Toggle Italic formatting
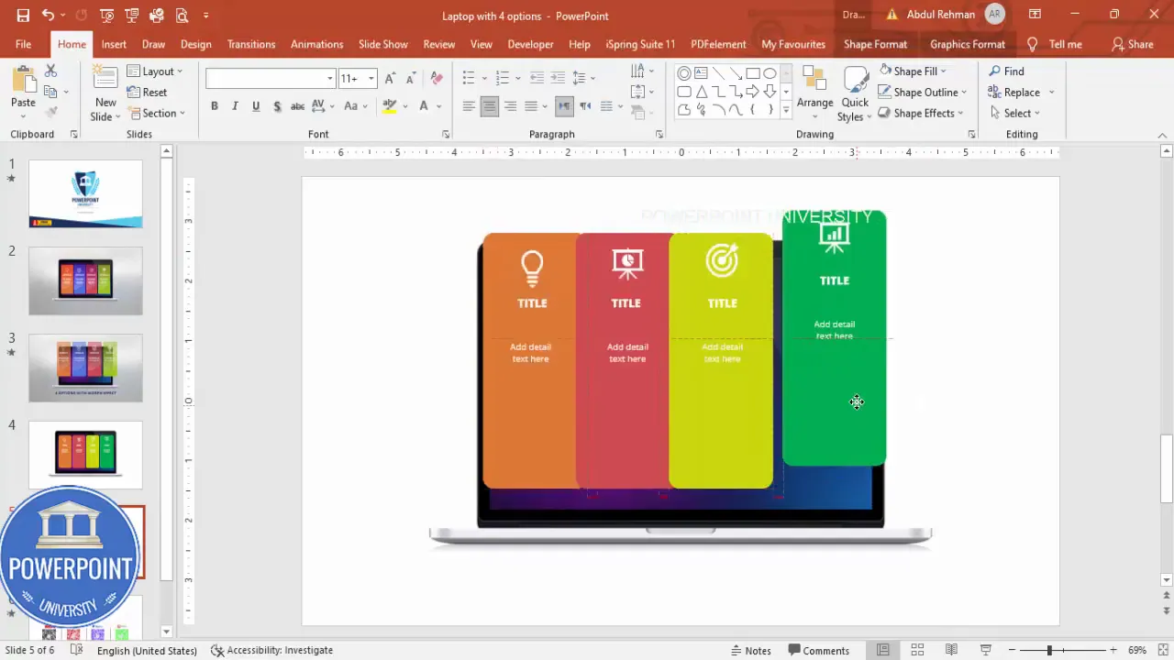The width and height of the screenshot is (1174, 660). tap(235, 106)
